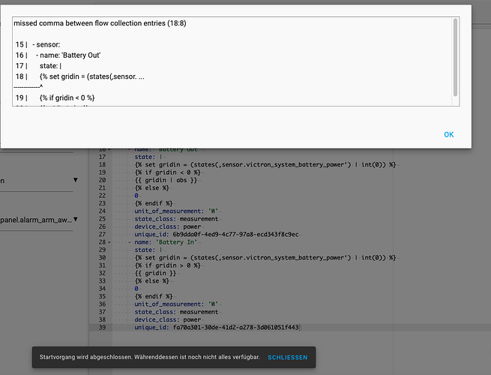Place cursor at end of line 39 unique_id
Viewport: 491px width, 375px height.
pyautogui.click(x=300, y=328)
